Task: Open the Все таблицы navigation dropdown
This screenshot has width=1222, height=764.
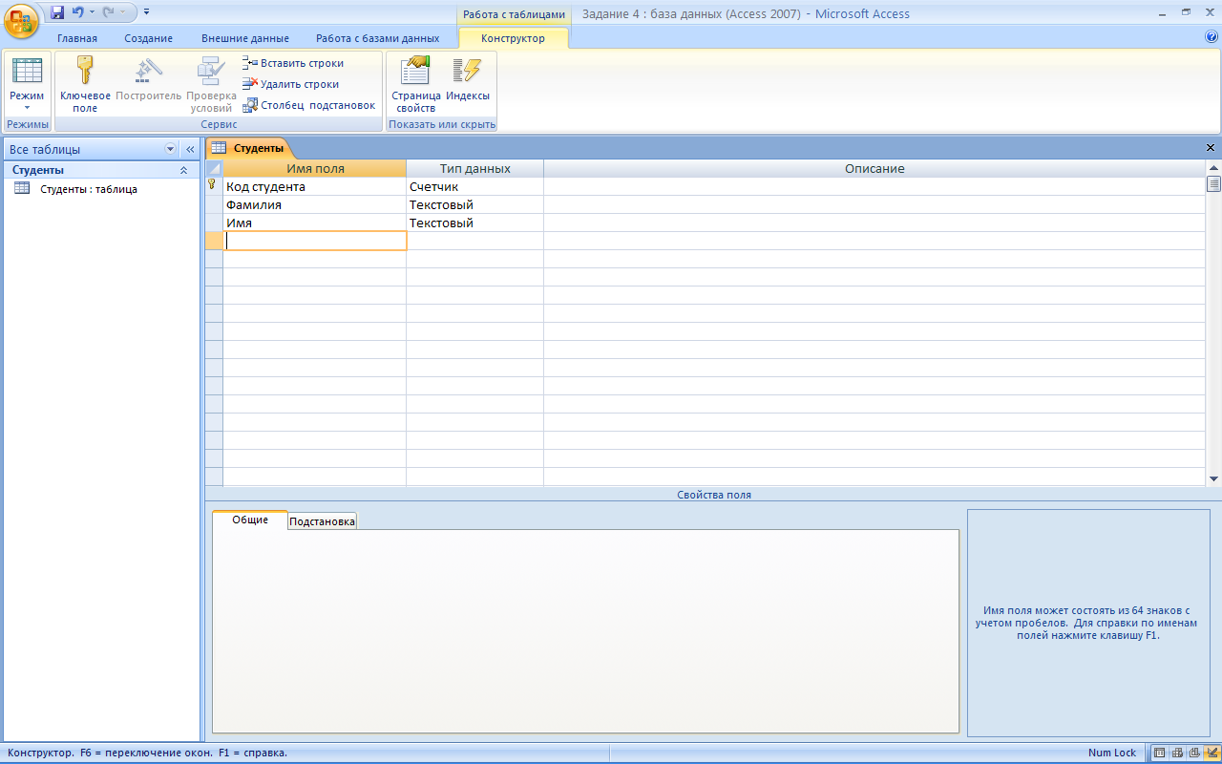Action: coord(171,149)
